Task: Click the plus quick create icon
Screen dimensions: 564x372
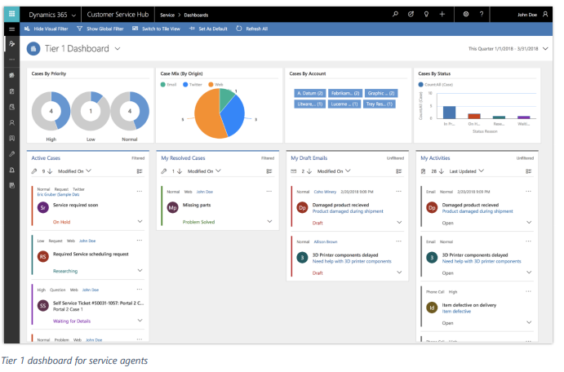Action: tap(442, 15)
